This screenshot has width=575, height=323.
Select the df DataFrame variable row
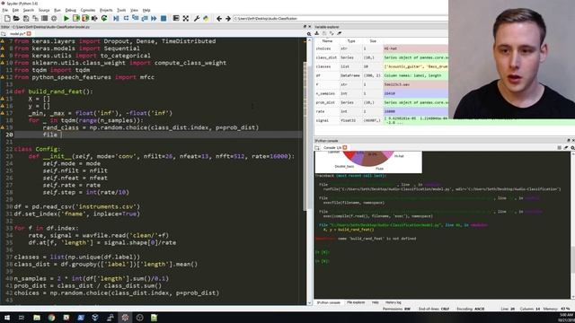tap(381, 75)
